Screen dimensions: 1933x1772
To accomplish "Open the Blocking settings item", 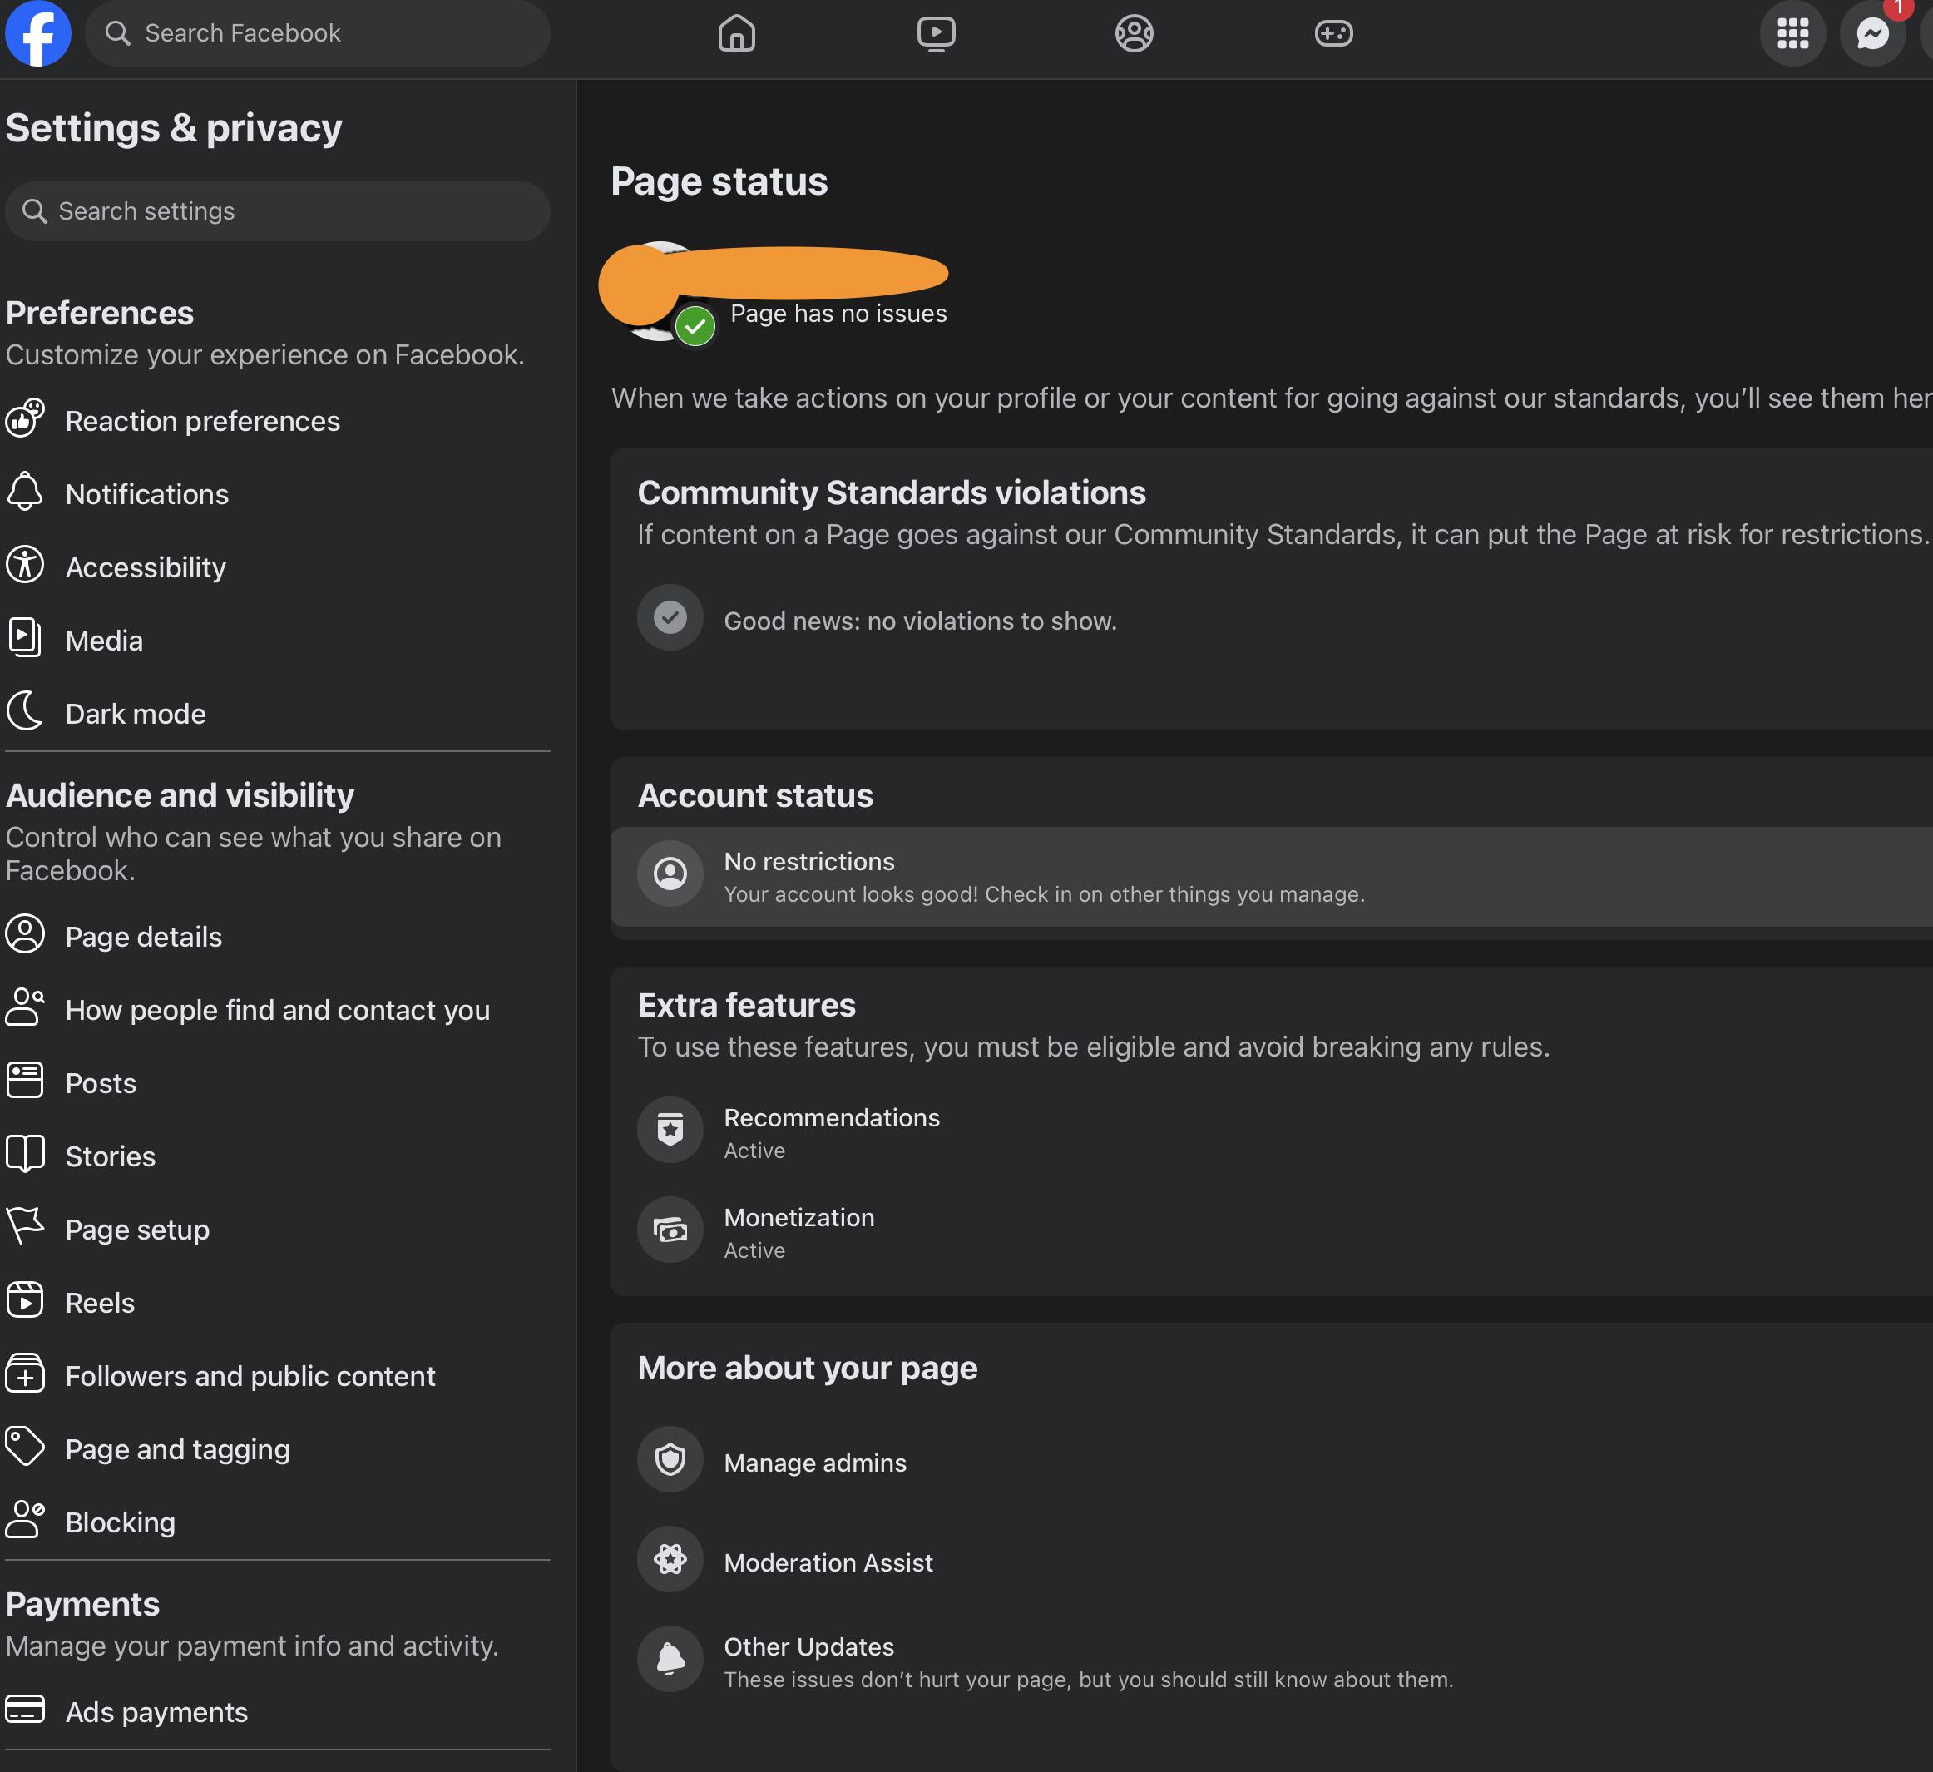I will pos(120,1522).
